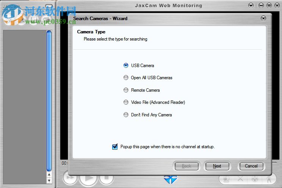Screen dimensions: 282x188
Task: Click the webcam icon in bottom toolbar
Action: click(x=226, y=179)
